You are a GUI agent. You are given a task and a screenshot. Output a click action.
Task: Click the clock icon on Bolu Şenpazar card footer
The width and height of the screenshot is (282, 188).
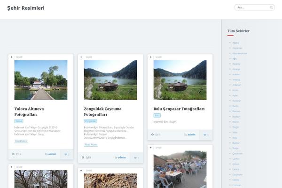tap(152, 134)
